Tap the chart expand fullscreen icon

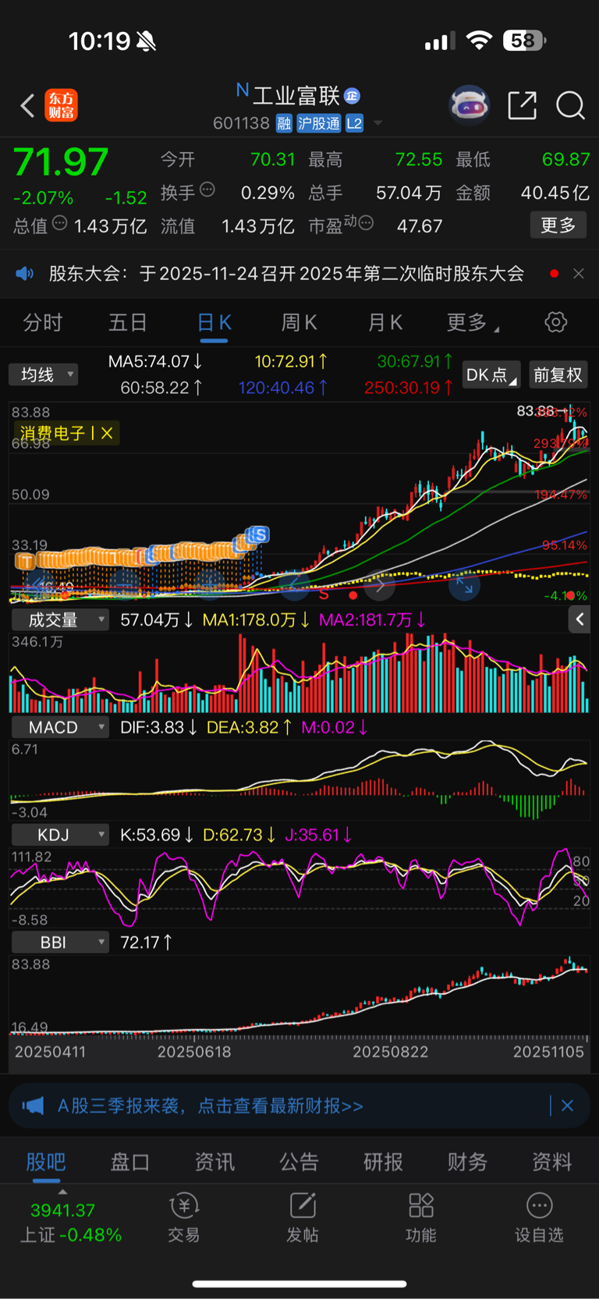[x=464, y=584]
